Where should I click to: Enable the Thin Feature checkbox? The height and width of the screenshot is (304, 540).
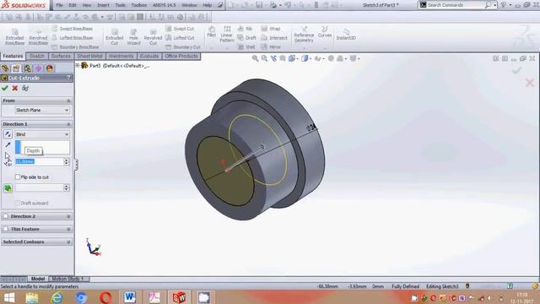[x=6, y=229]
